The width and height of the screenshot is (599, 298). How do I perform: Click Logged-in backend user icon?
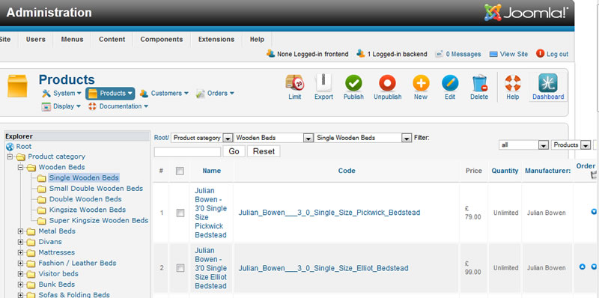[x=360, y=53]
